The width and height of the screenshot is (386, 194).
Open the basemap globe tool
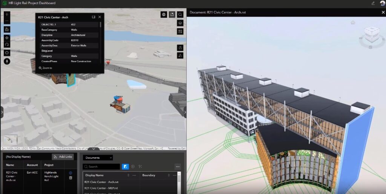pyautogui.click(x=164, y=15)
